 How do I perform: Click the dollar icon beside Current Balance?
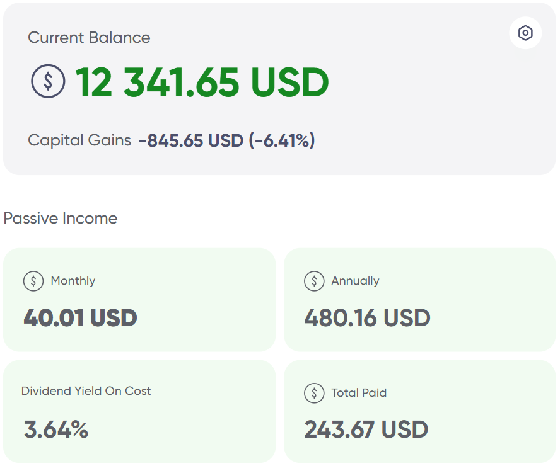(x=48, y=81)
